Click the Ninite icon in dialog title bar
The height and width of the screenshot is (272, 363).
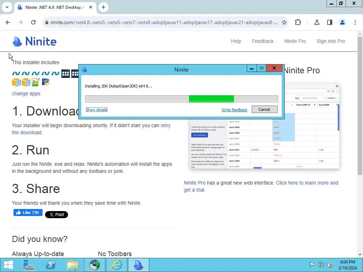click(84, 70)
